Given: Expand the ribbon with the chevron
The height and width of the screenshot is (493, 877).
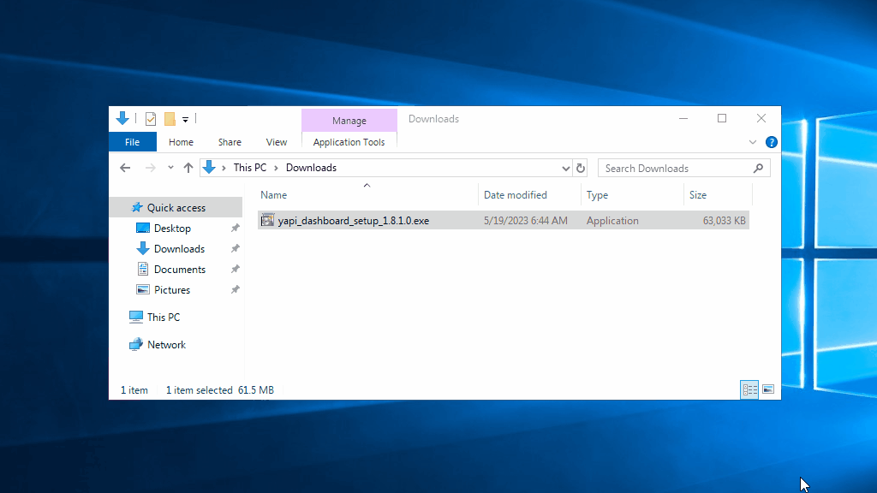Looking at the screenshot, I should [x=753, y=142].
